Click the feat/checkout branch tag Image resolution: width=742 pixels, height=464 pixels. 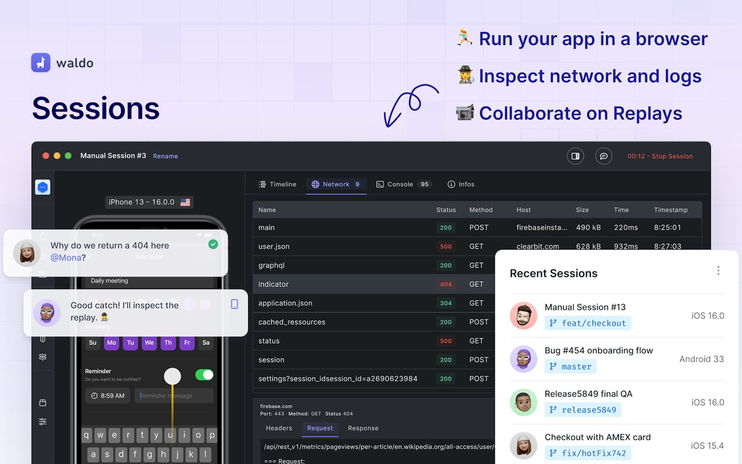pyautogui.click(x=588, y=323)
